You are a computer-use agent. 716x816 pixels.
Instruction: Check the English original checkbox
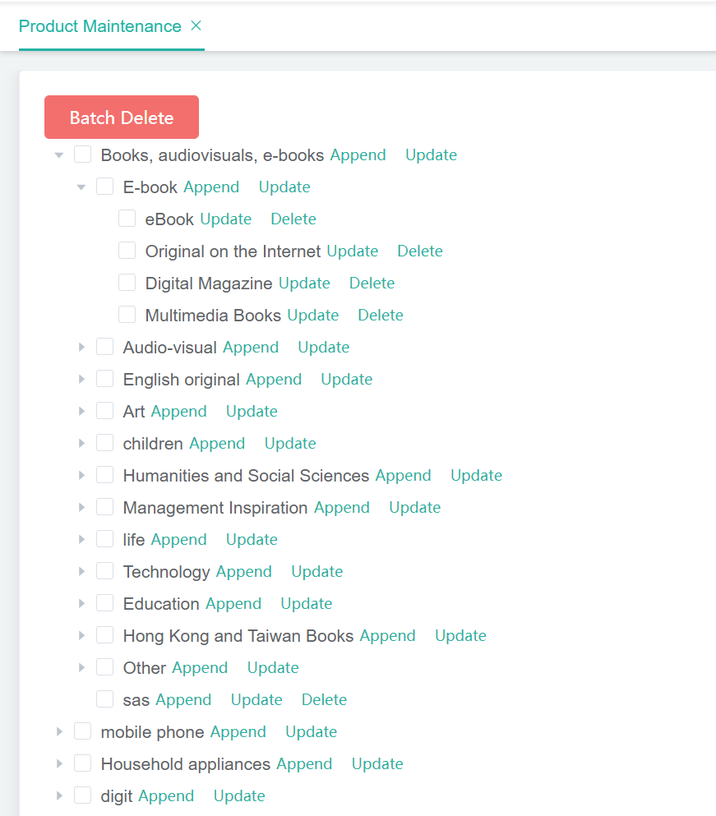104,378
